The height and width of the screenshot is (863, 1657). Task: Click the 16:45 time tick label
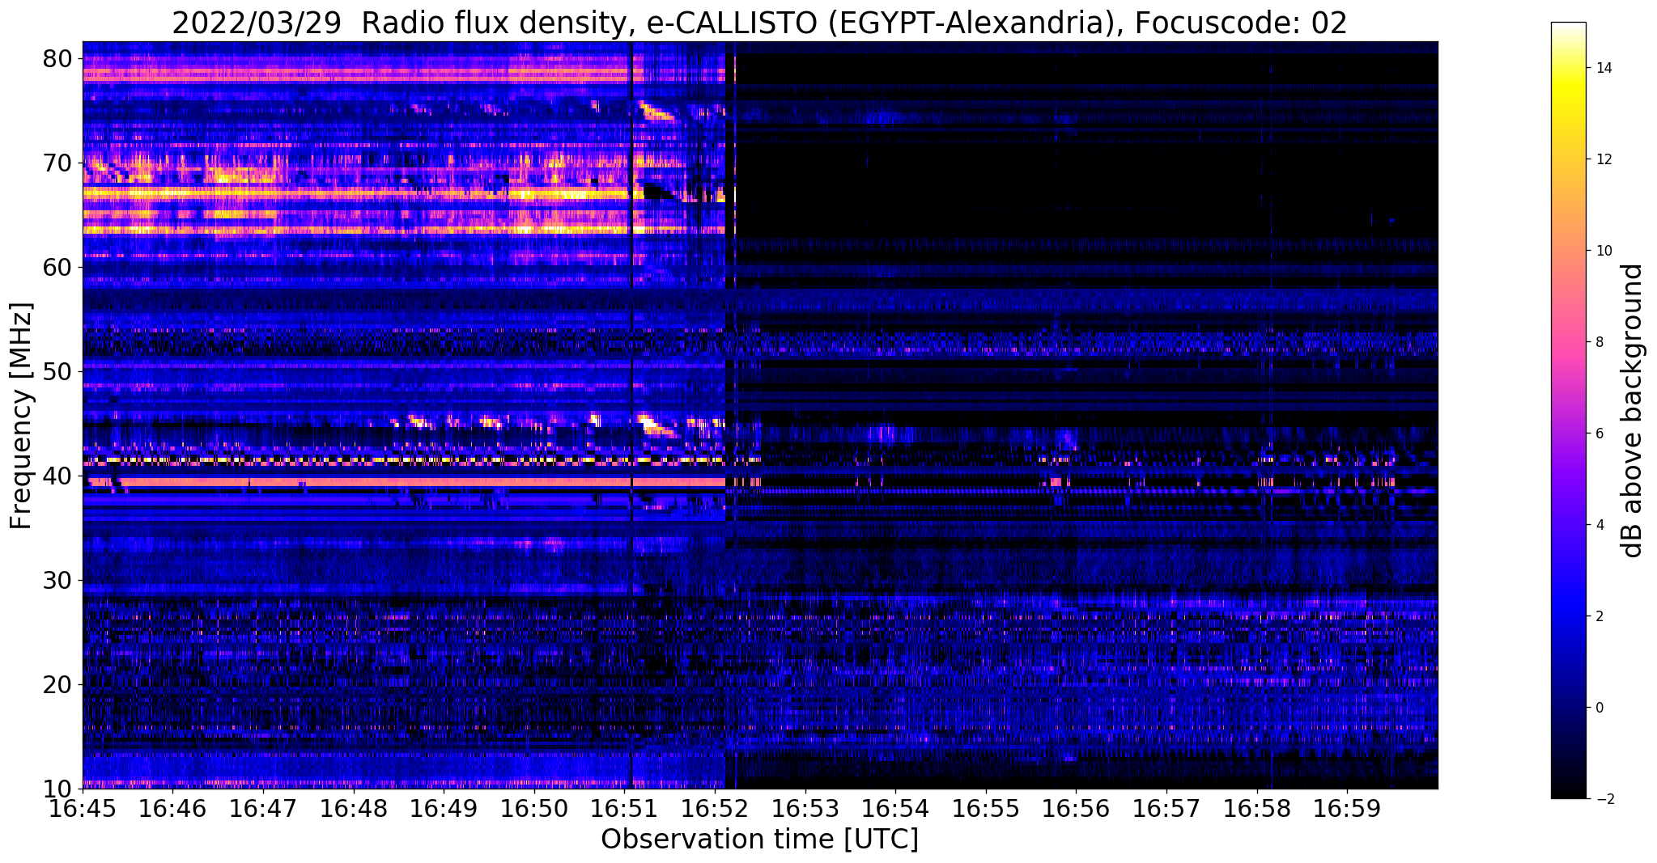click(x=83, y=809)
